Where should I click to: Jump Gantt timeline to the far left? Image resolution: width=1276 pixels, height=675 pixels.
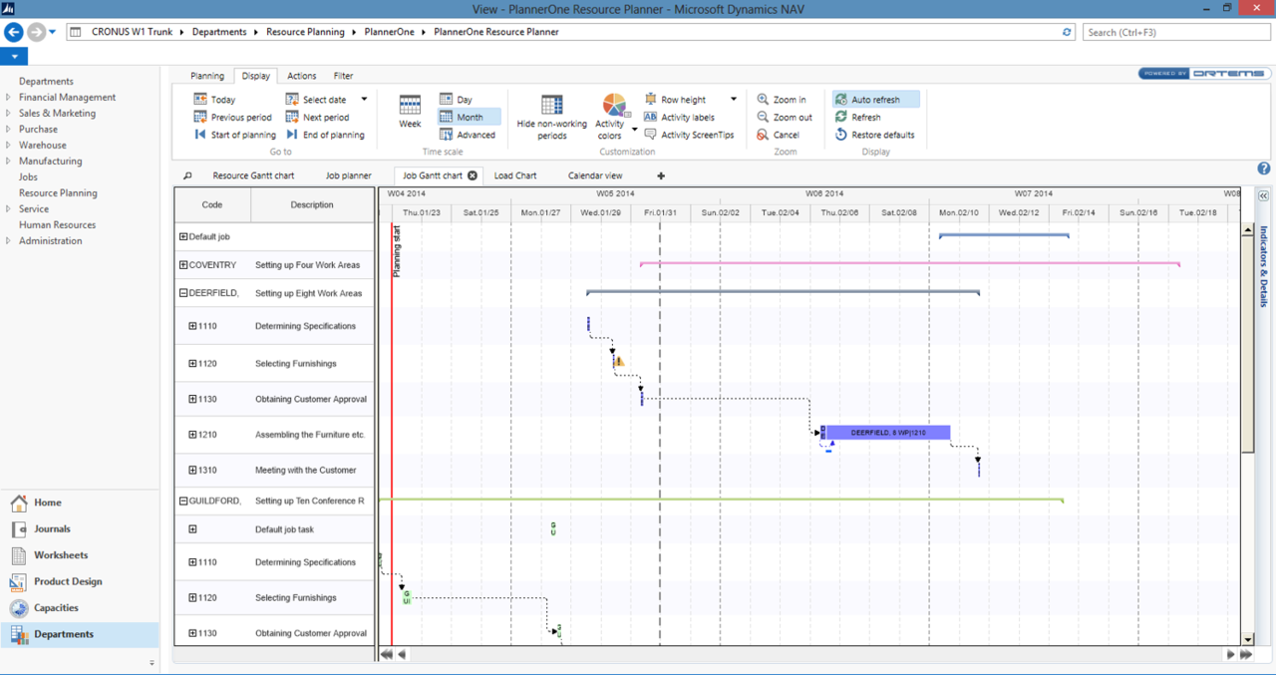[386, 655]
